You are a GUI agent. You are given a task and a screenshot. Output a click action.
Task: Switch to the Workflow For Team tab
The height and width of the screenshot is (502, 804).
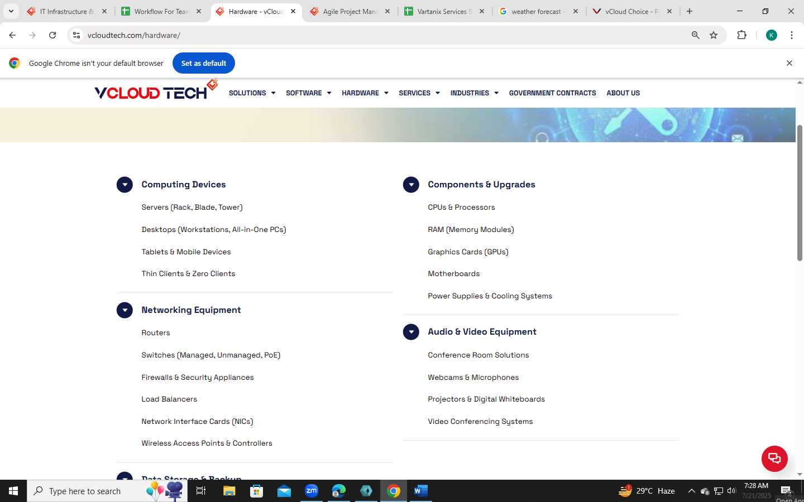pyautogui.click(x=161, y=11)
